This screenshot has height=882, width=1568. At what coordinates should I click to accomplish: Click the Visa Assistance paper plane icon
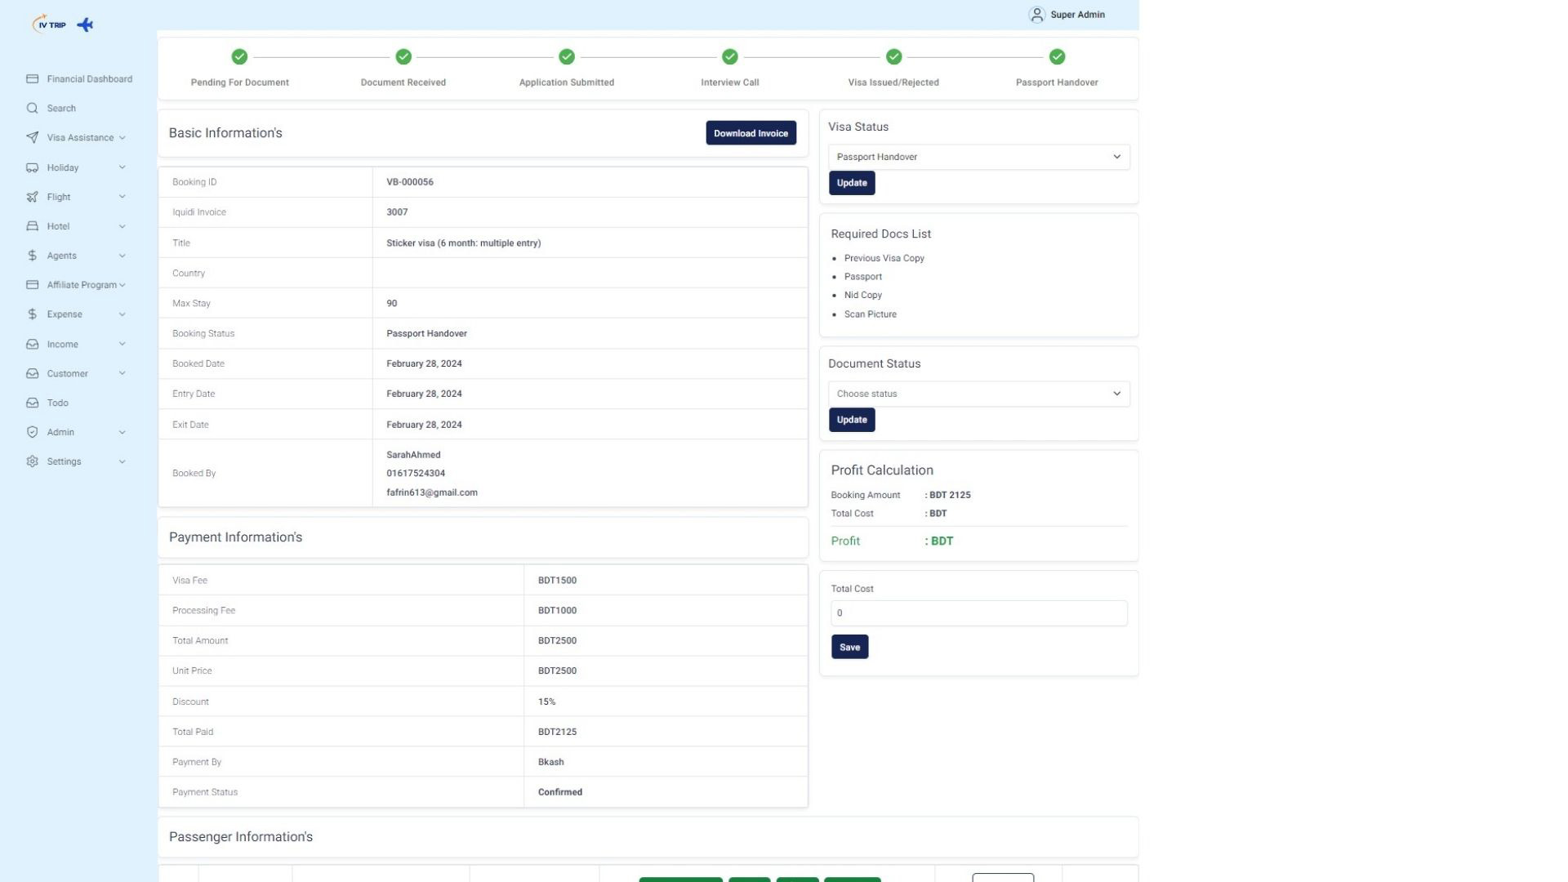coord(32,138)
